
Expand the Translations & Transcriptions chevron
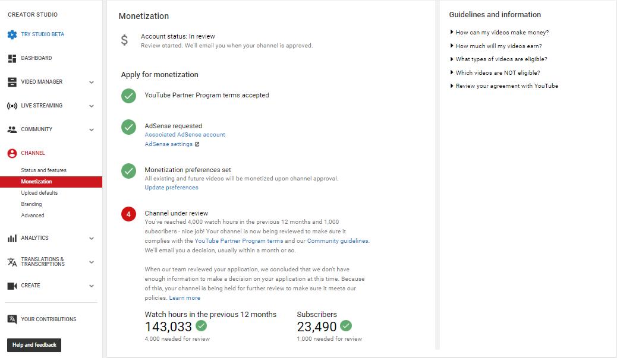[92, 262]
